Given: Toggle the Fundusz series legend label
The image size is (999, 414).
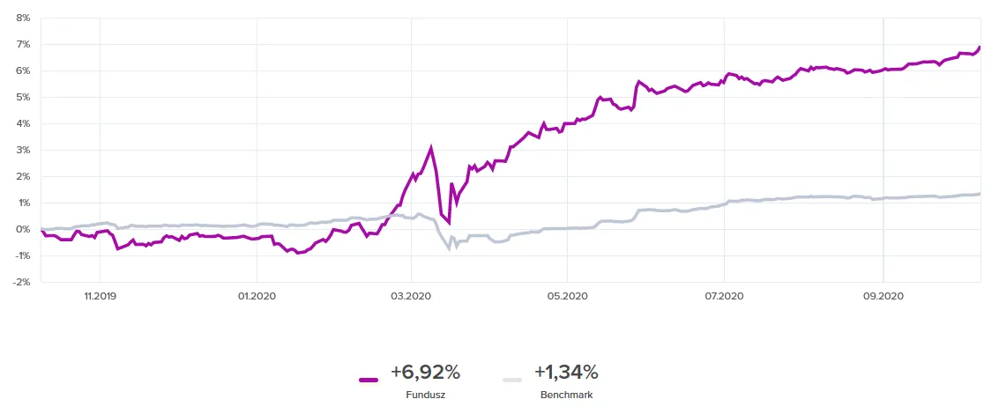Looking at the screenshot, I should (x=425, y=395).
